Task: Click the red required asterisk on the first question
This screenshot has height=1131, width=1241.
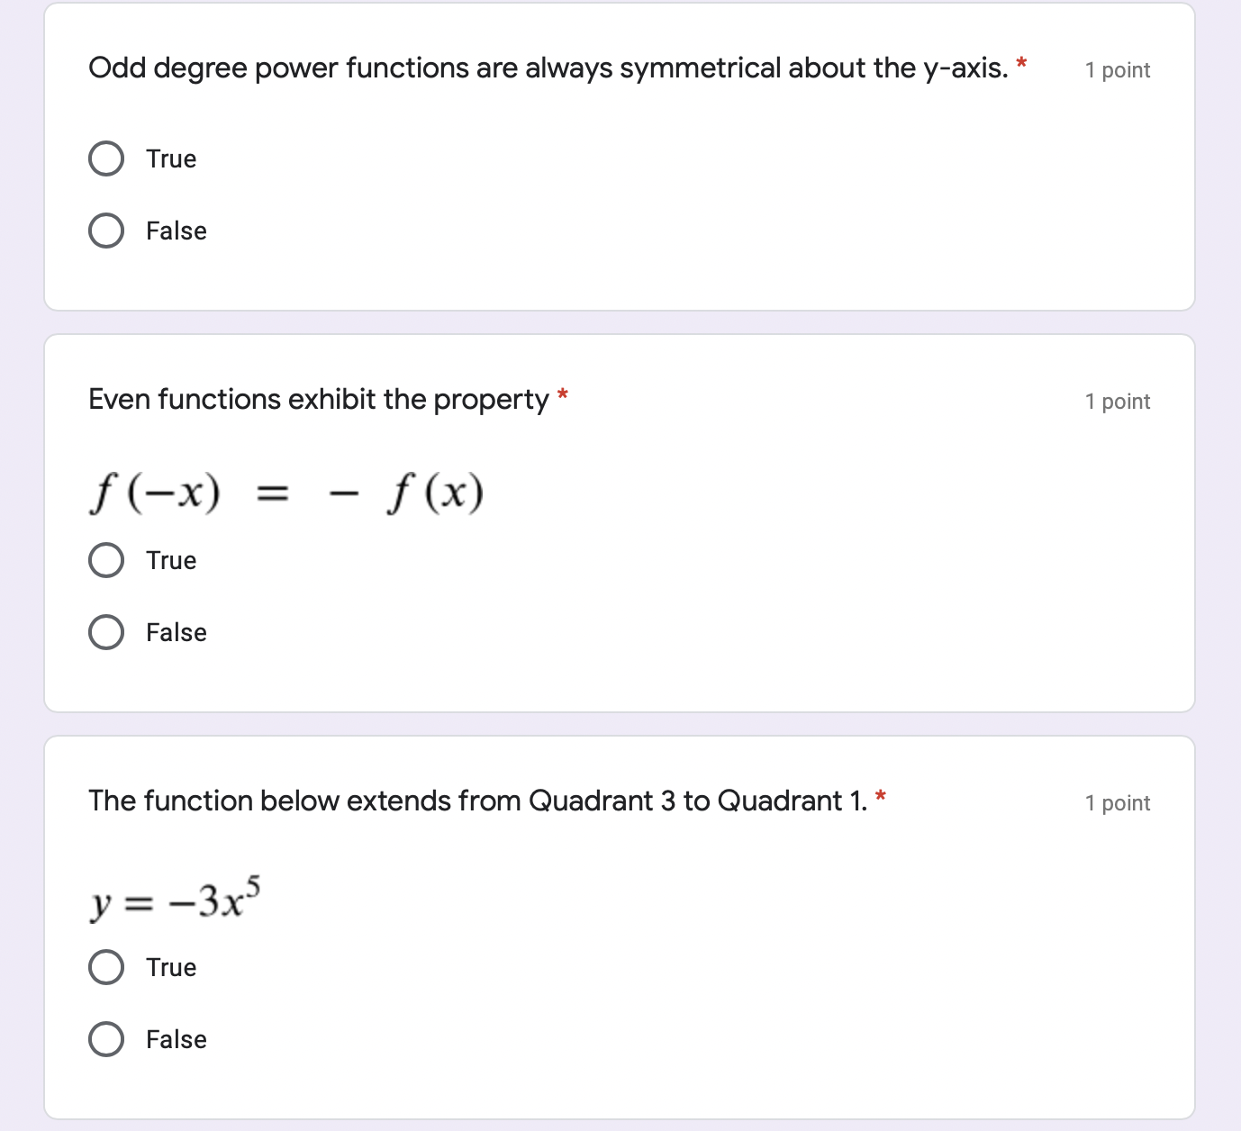Action: coord(1022,61)
